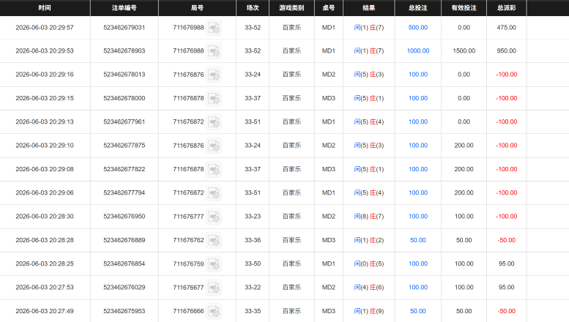Screen dimensions: 569x322
Task: Click round number 711676759
Action: (x=188, y=263)
